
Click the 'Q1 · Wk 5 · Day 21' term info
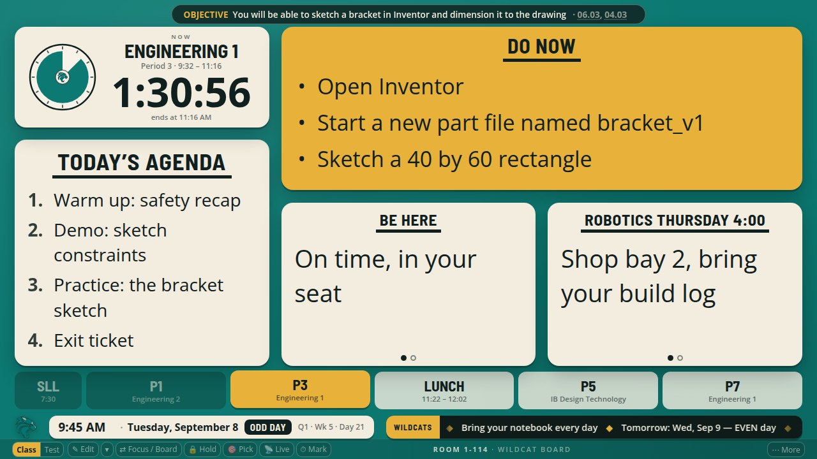(x=331, y=427)
